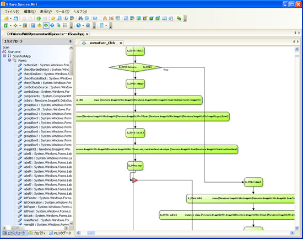The image size is (303, 239).
Task: Click the multicolored squares toolbar icon
Action: (25, 25)
